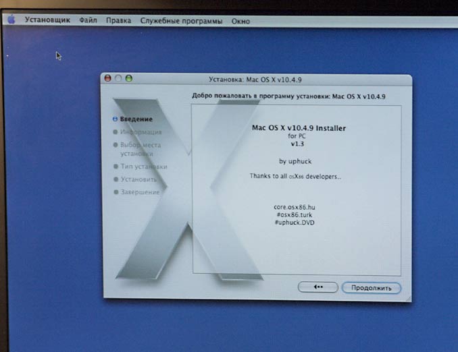Click the #uphuck.DVD text
The width and height of the screenshot is (458, 352).
[295, 223]
